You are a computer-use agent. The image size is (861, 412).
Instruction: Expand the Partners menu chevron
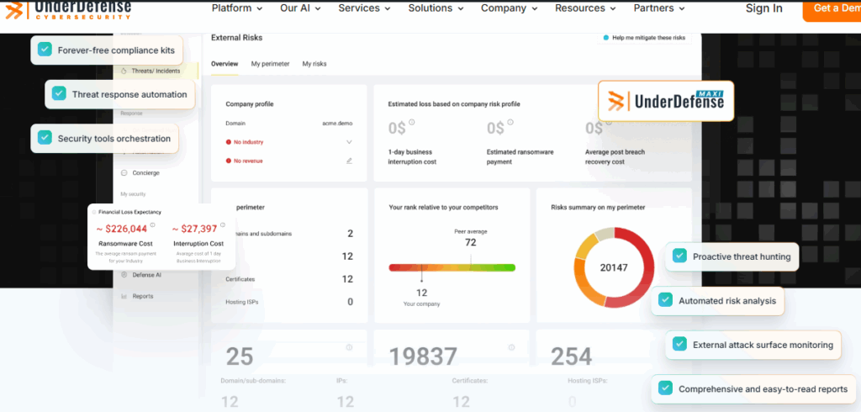[682, 8]
